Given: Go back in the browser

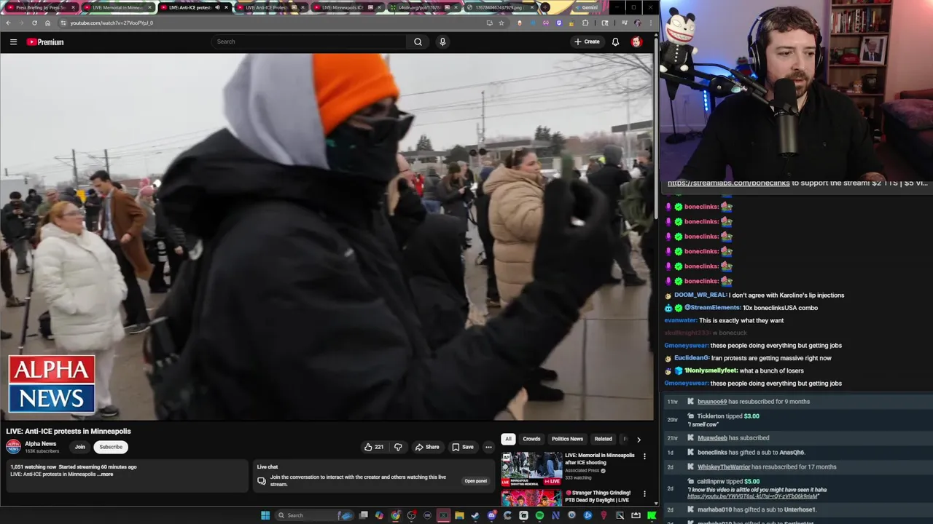Looking at the screenshot, I should [8, 23].
